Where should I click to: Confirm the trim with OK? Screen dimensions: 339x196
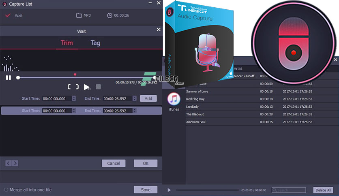[146, 163]
